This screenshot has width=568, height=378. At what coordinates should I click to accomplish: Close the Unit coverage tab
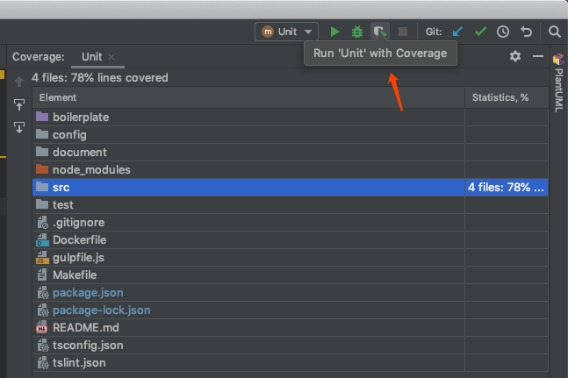pos(112,57)
